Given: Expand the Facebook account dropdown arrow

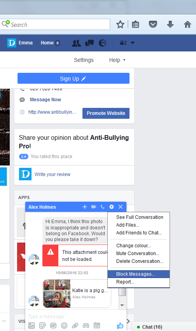Looking at the screenshot, I should (x=133, y=43).
